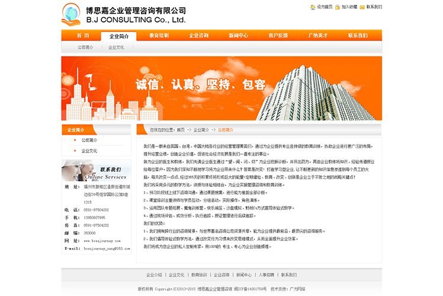This screenshot has width=443, height=296.
Task: Click the bookmark icon beside 加入收藏
Action: [x=338, y=7]
